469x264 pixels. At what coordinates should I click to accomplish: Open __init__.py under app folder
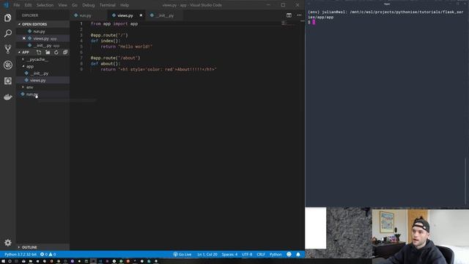point(43,73)
